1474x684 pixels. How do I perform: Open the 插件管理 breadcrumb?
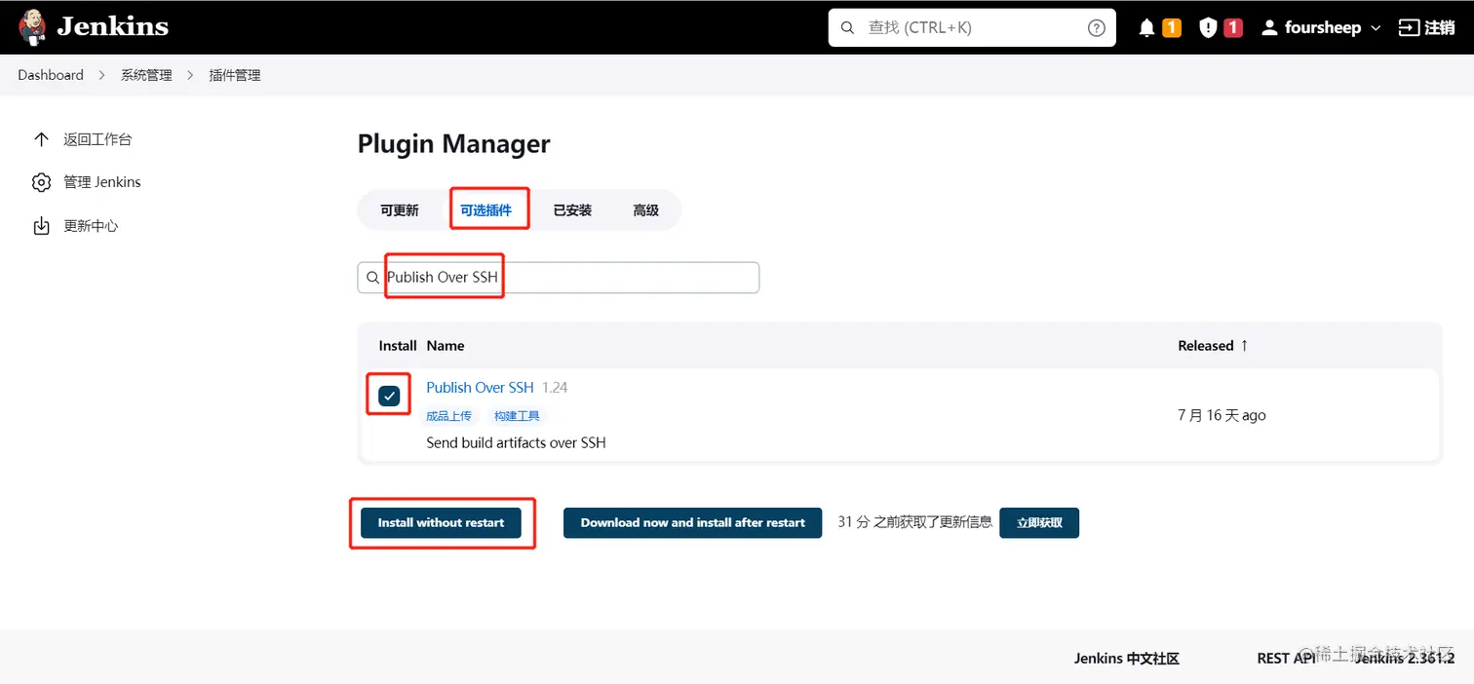coord(235,75)
